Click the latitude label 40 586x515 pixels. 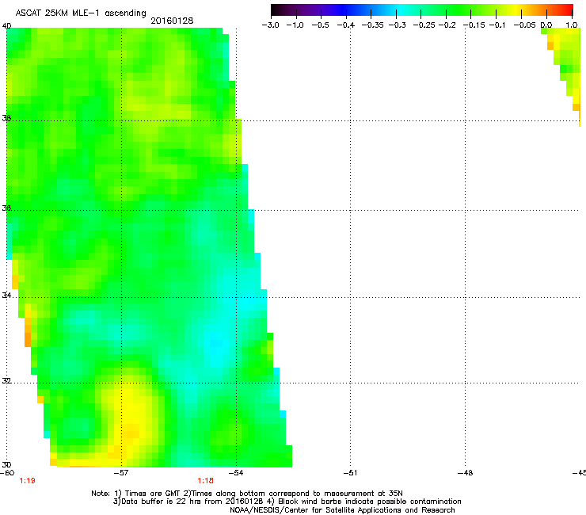point(6,26)
